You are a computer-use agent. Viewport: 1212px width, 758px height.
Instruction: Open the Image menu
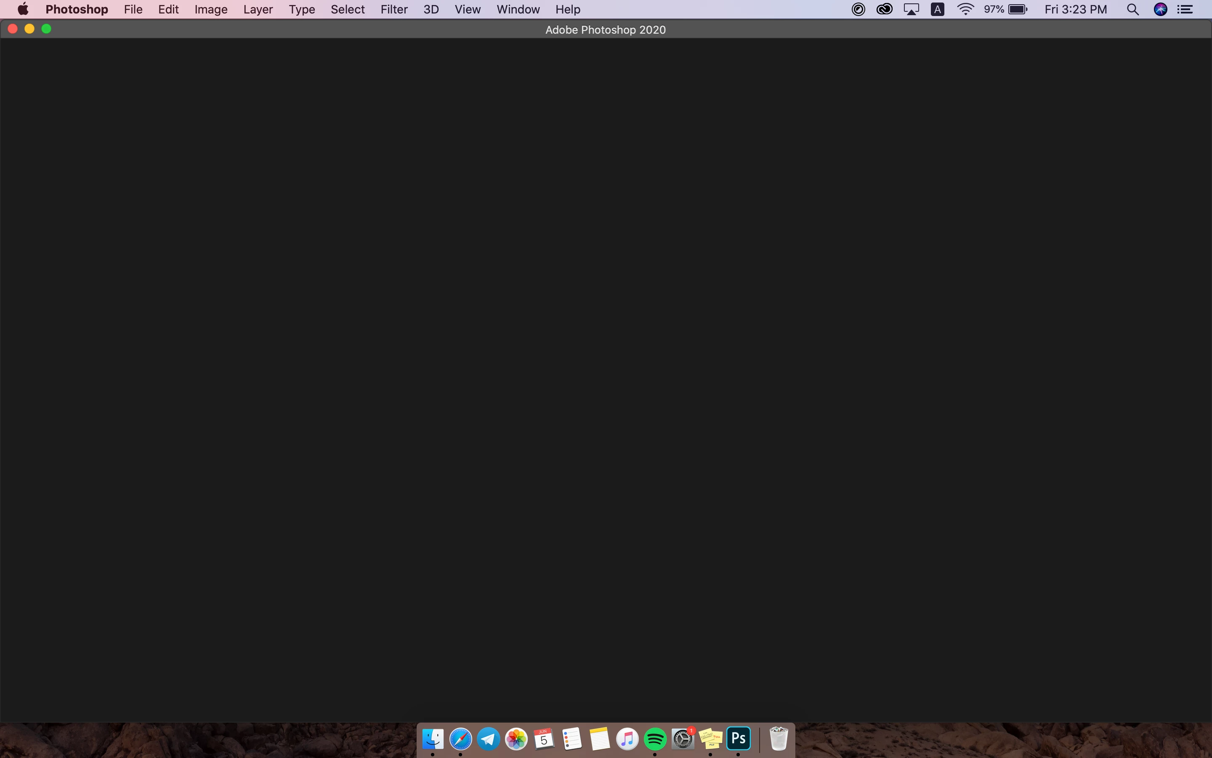pyautogui.click(x=211, y=10)
